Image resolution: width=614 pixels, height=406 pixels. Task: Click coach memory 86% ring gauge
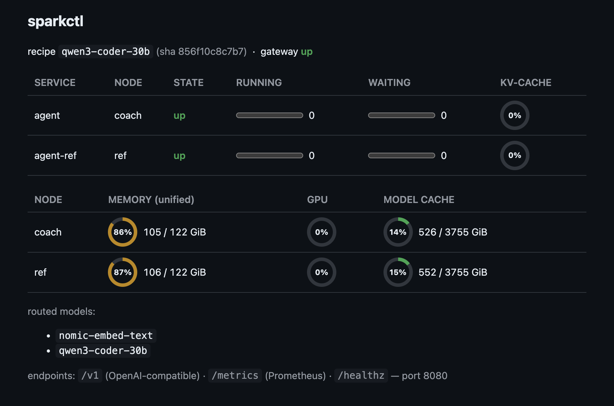point(123,232)
